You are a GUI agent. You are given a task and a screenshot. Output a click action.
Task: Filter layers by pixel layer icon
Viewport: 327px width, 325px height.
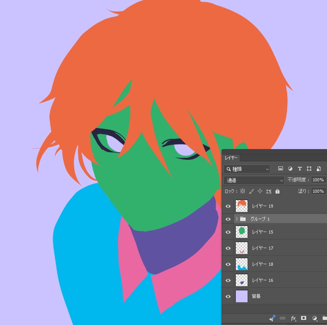281,168
